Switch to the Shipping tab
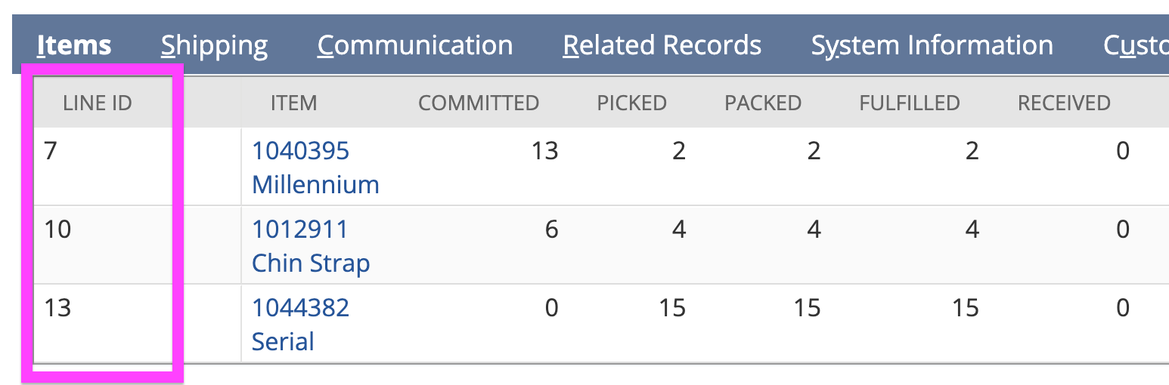 coord(214,45)
